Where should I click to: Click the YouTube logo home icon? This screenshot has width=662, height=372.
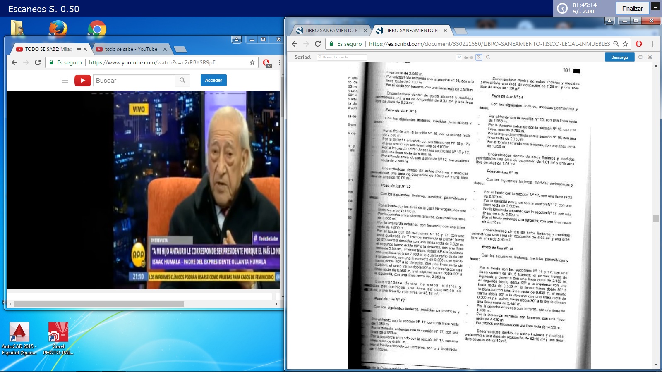coord(83,81)
